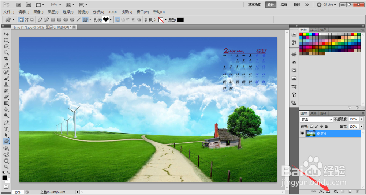This screenshot has height=195, width=366.
Task: Select the Clone Stamp tool
Action: coord(6,85)
